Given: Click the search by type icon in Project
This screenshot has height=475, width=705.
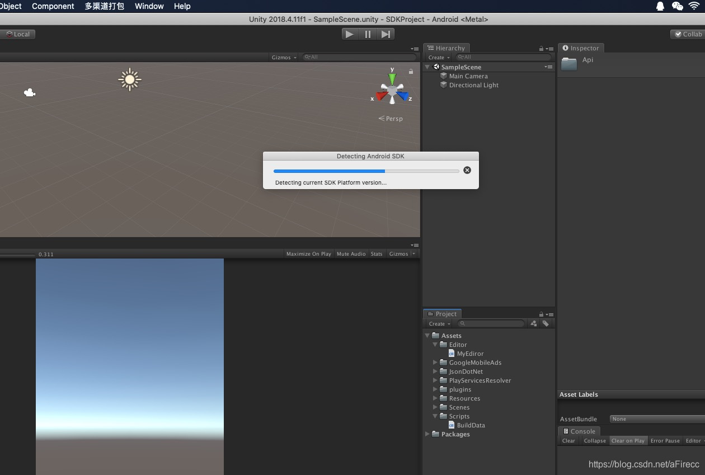Looking at the screenshot, I should pos(534,323).
